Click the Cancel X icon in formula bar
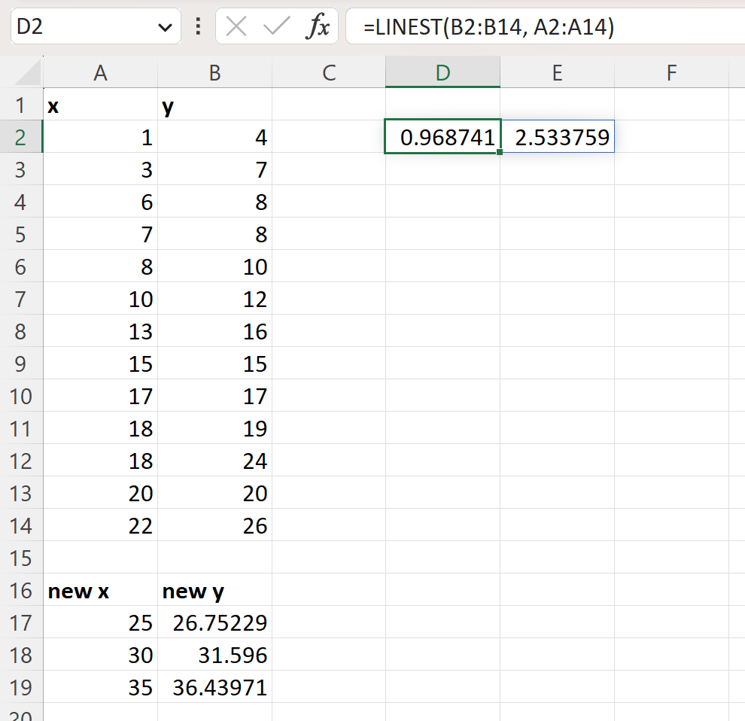The height and width of the screenshot is (721, 745). 236,26
